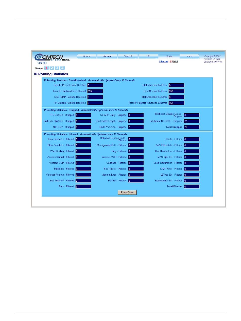The image size is (241, 321).
Task: Select Demod number 2
Action: [52, 68]
